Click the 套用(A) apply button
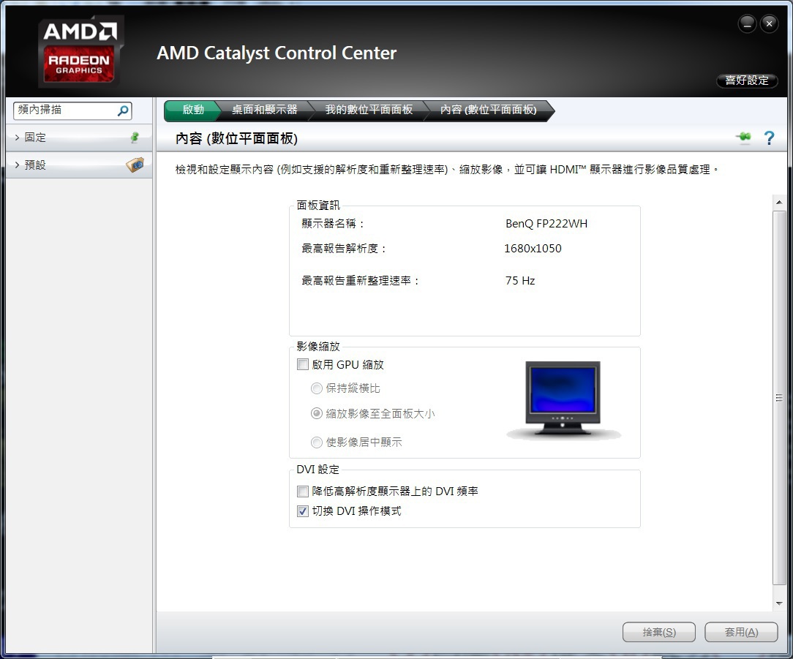 (741, 632)
